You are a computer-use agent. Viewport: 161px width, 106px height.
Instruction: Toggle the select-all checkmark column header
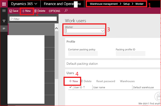tap(70, 87)
